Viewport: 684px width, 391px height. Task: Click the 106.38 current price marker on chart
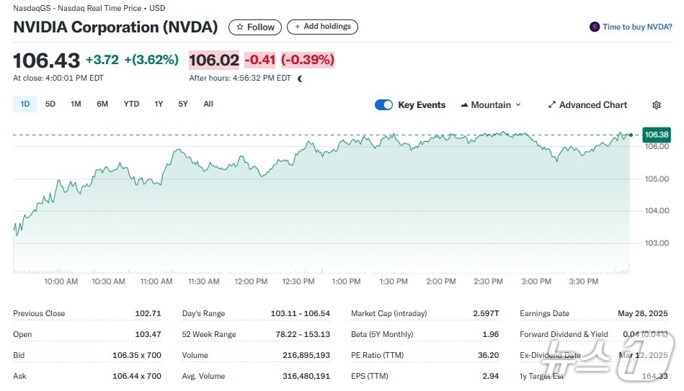(656, 135)
